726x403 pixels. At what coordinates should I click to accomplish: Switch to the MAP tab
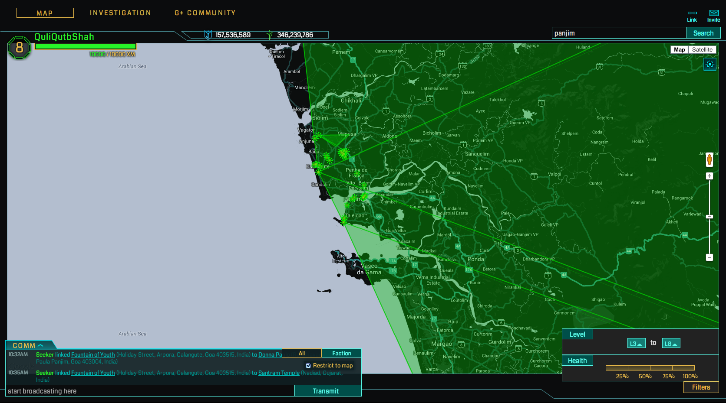point(45,13)
